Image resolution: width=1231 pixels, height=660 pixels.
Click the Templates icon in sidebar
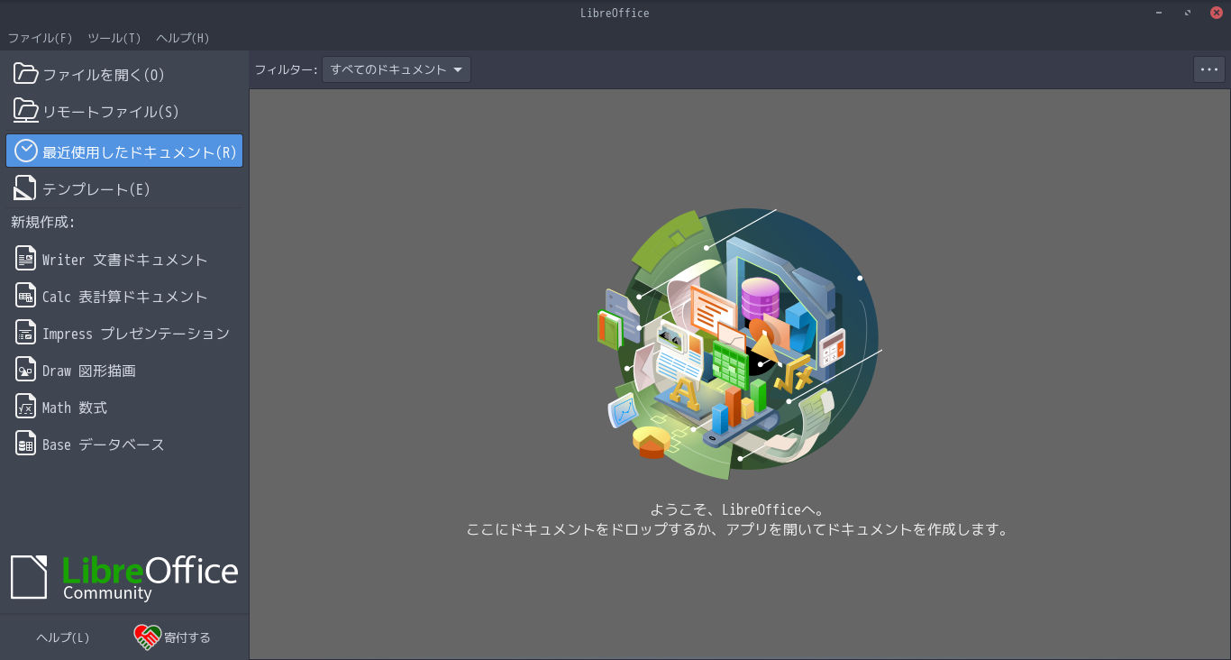[x=25, y=188]
